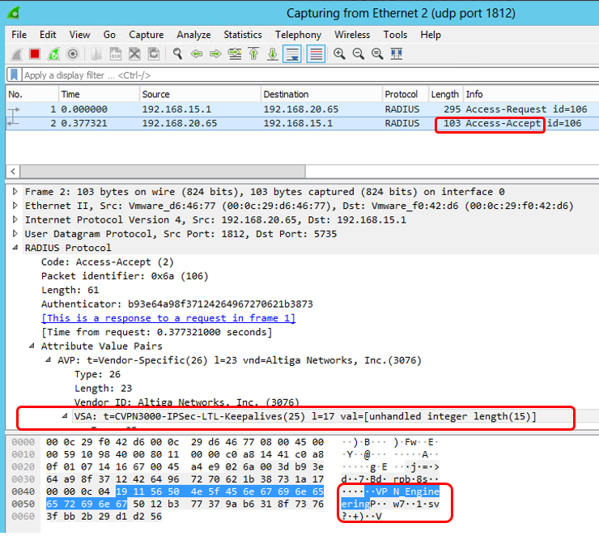Toggle packet list colorization
Screen dimensions: 599x536
pos(316,54)
